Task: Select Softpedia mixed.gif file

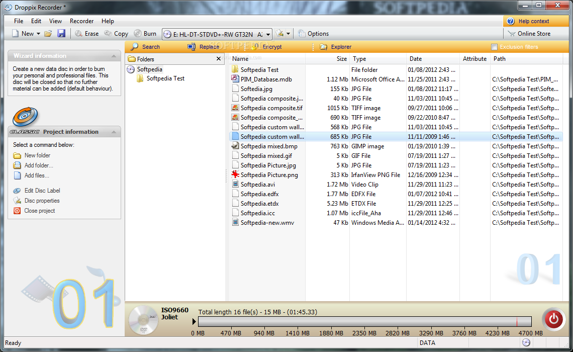Action: 266,156
